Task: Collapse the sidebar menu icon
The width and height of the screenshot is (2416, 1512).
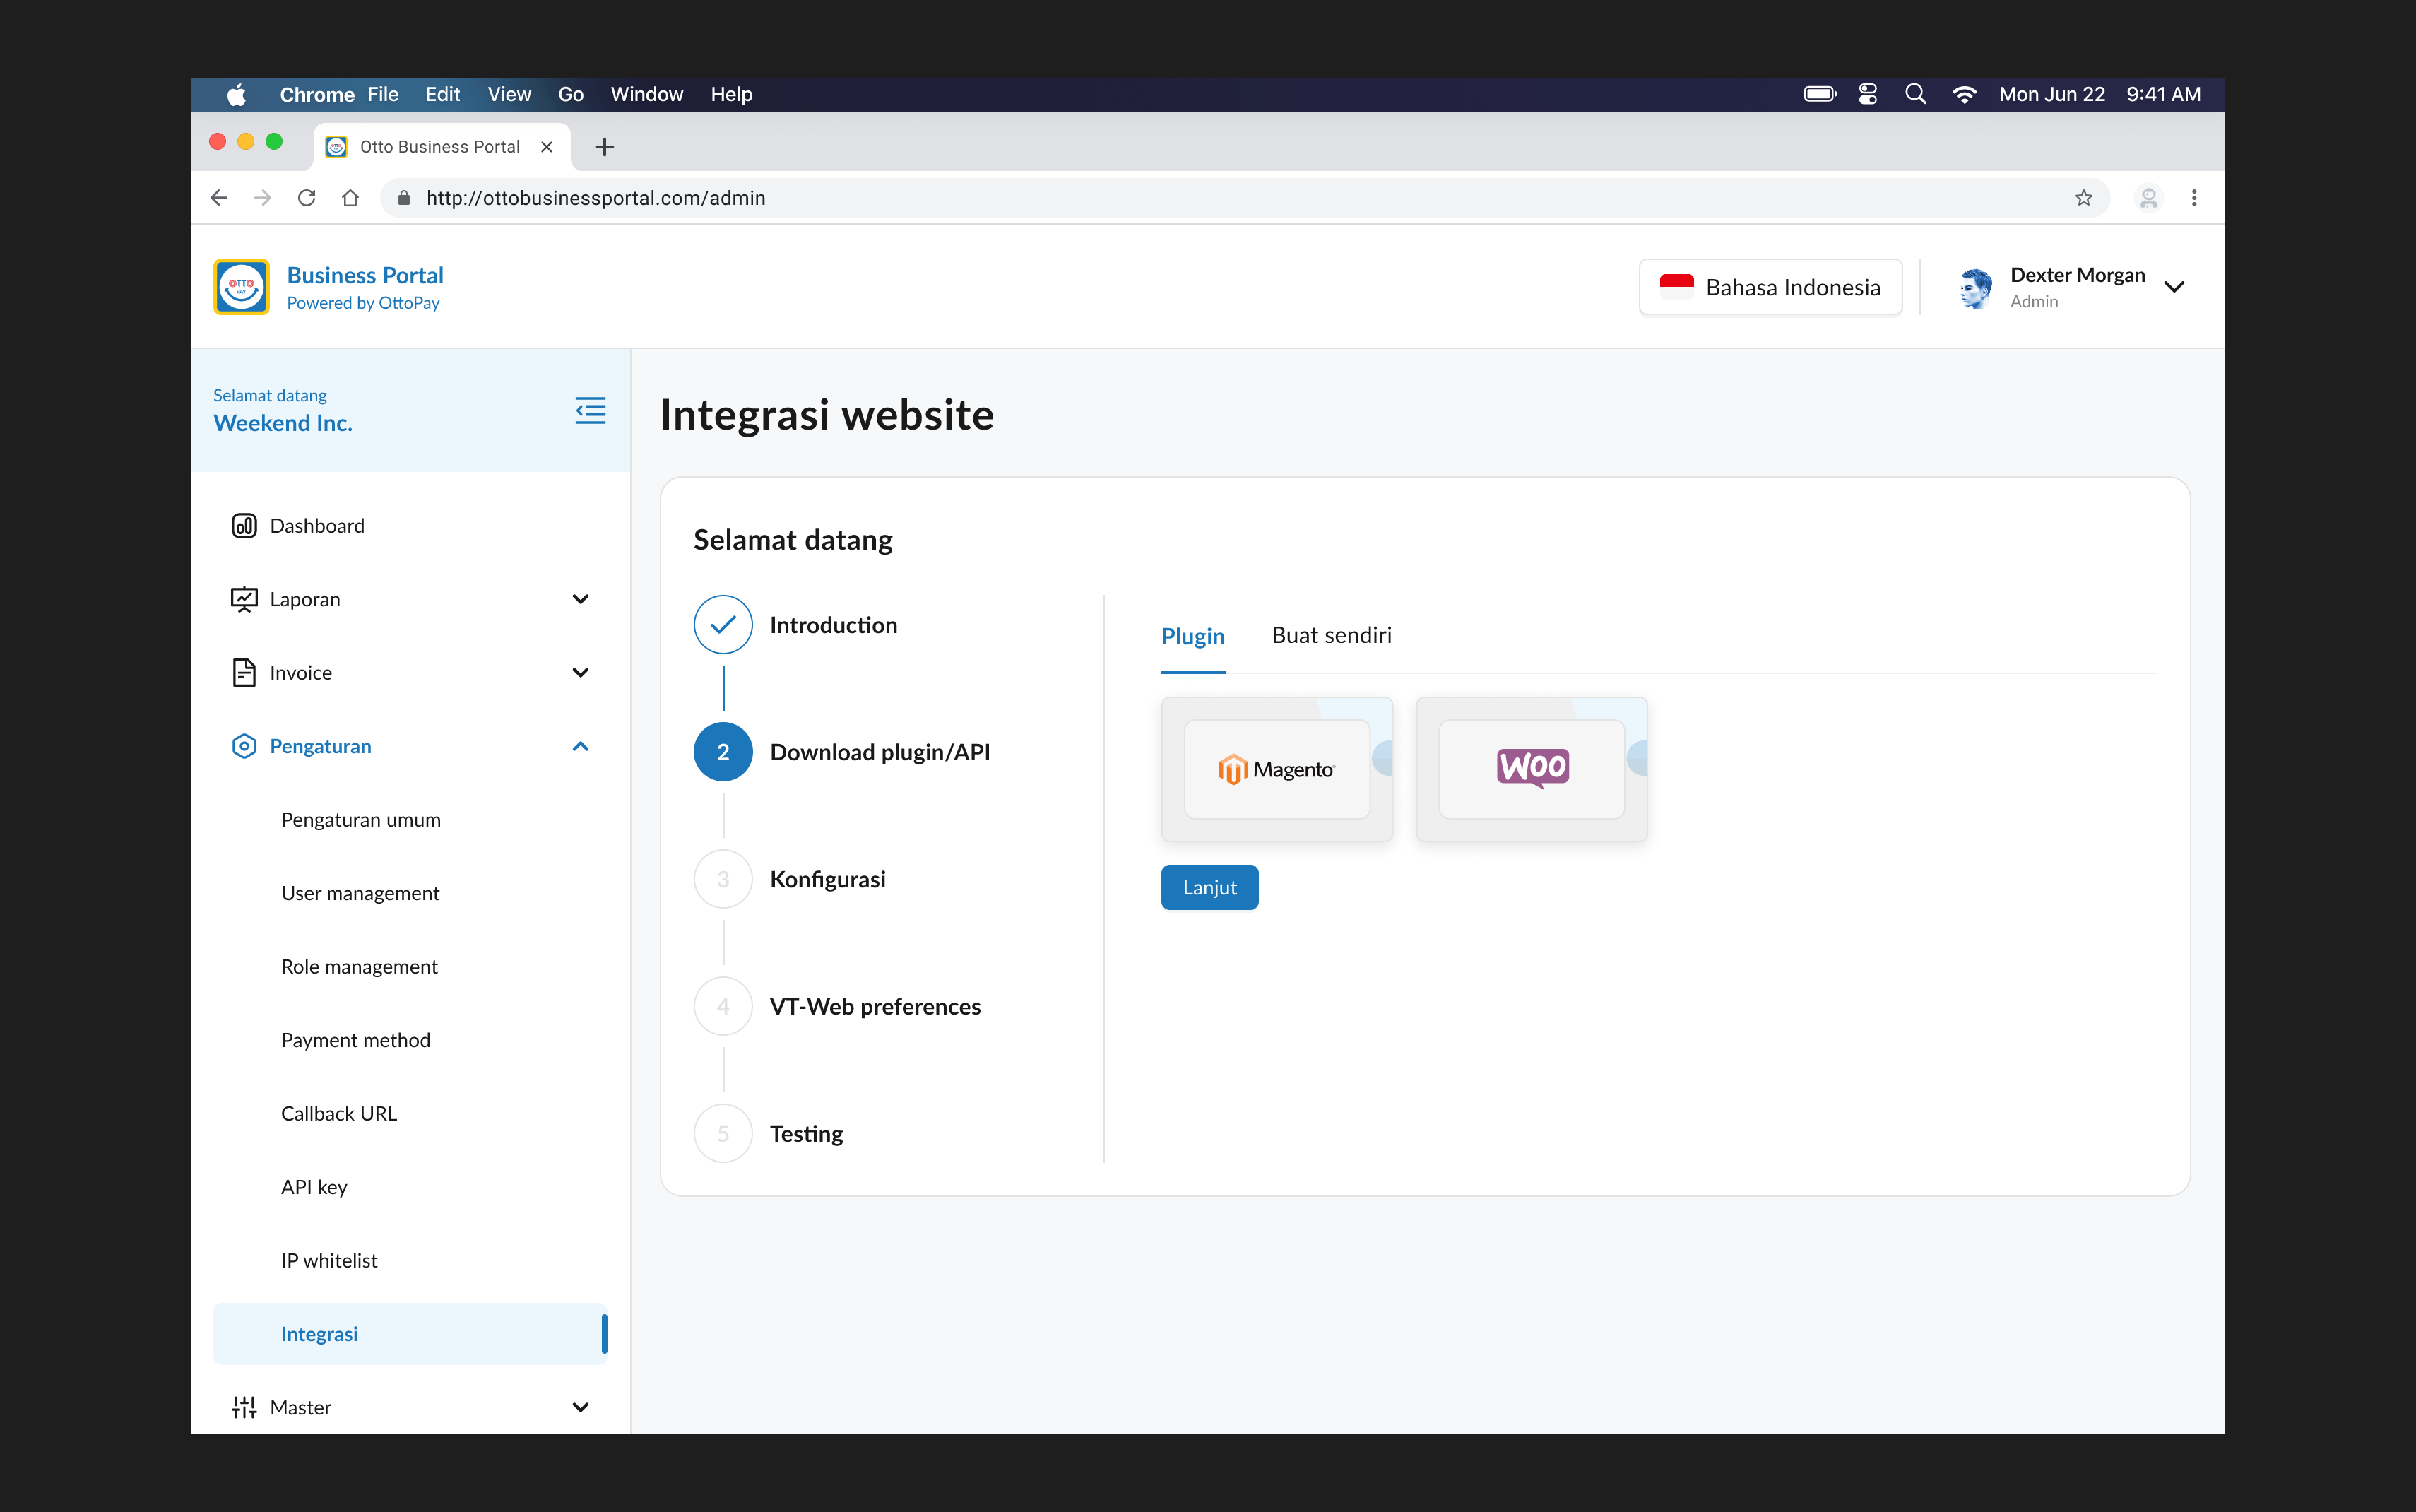Action: pyautogui.click(x=590, y=410)
